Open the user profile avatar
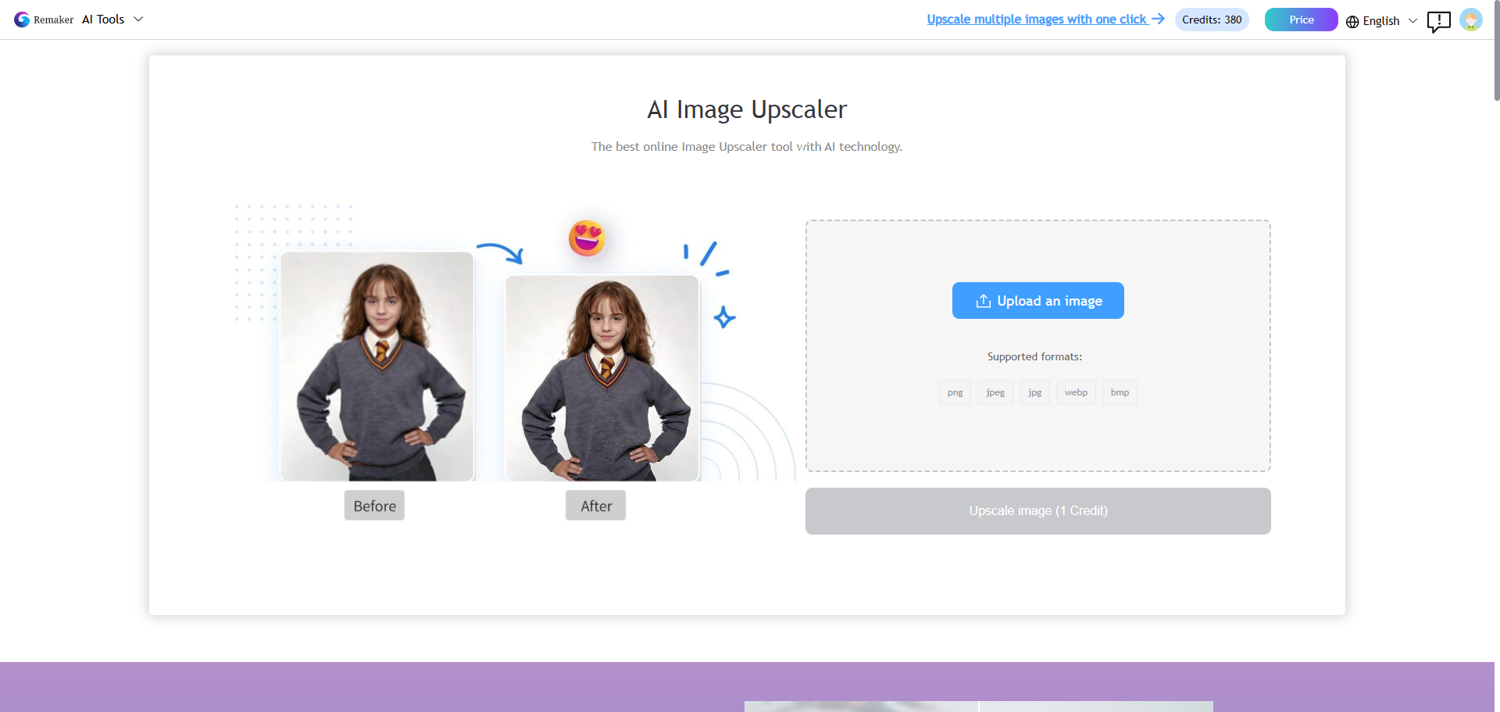 point(1471,20)
